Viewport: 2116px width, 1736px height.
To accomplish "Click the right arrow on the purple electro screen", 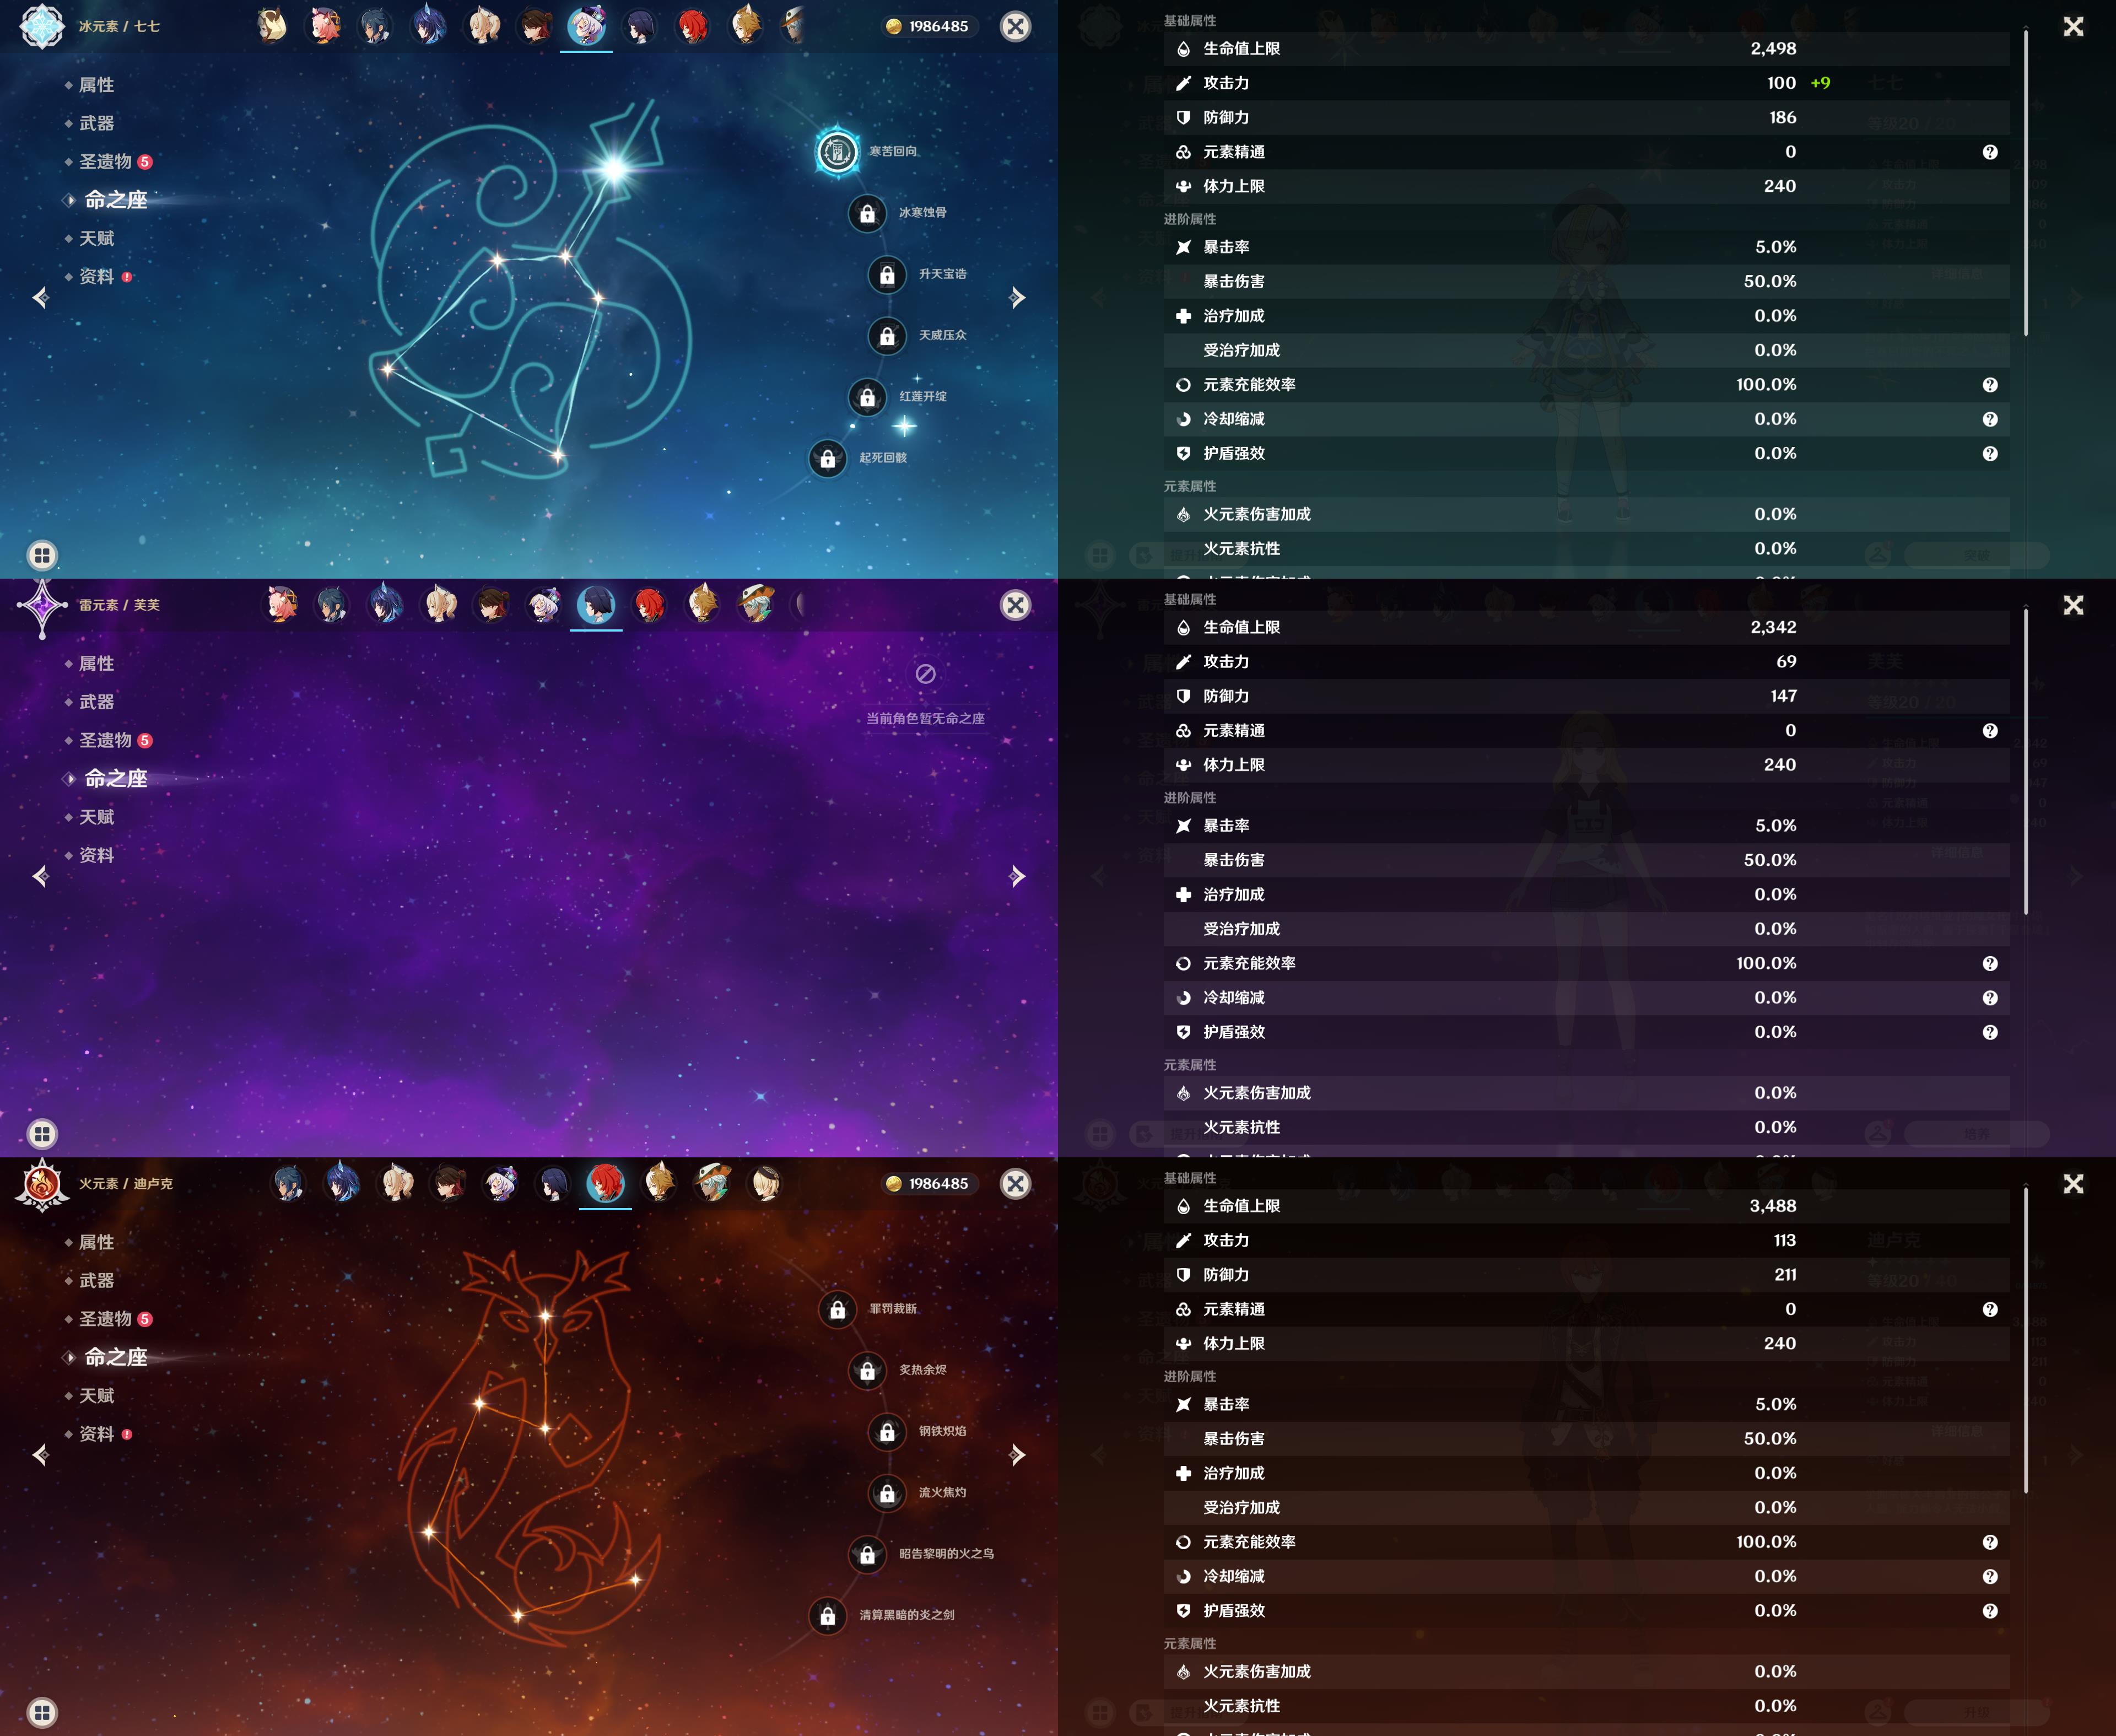I will coord(1017,877).
